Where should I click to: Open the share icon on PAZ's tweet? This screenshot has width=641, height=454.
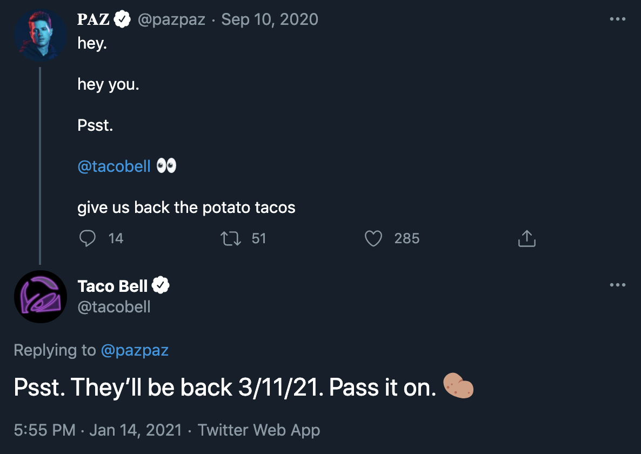click(527, 238)
